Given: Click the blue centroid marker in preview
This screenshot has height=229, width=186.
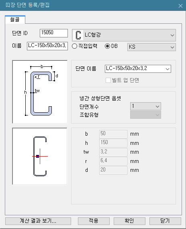Looking at the screenshot, I should [x=37, y=156].
